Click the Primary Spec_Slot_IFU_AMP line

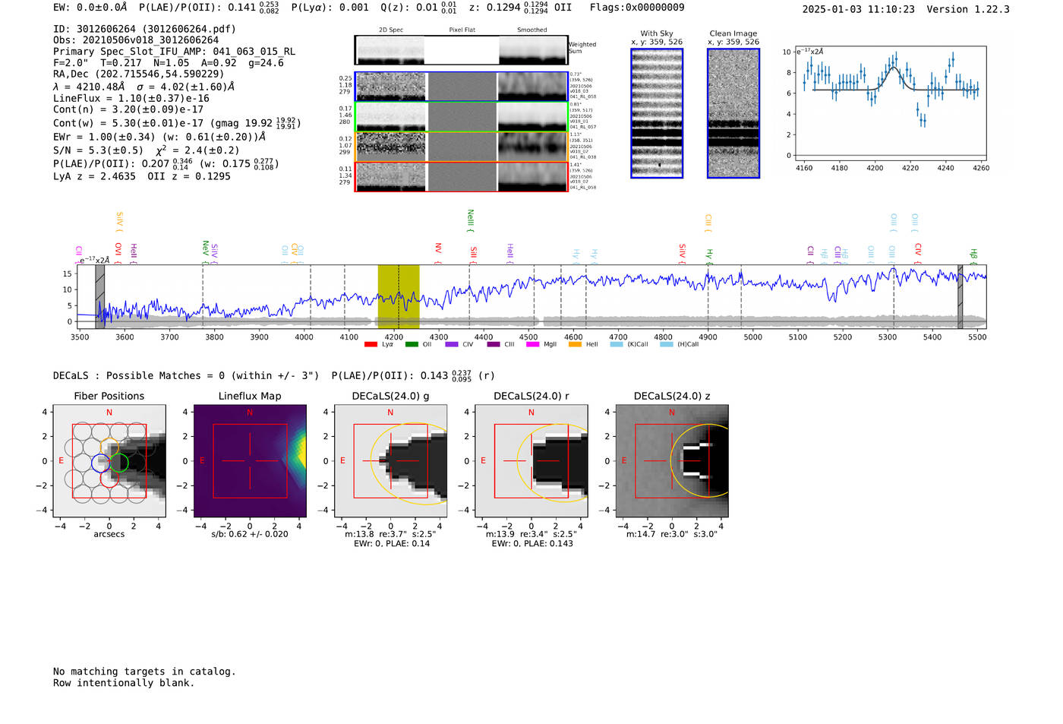point(174,52)
